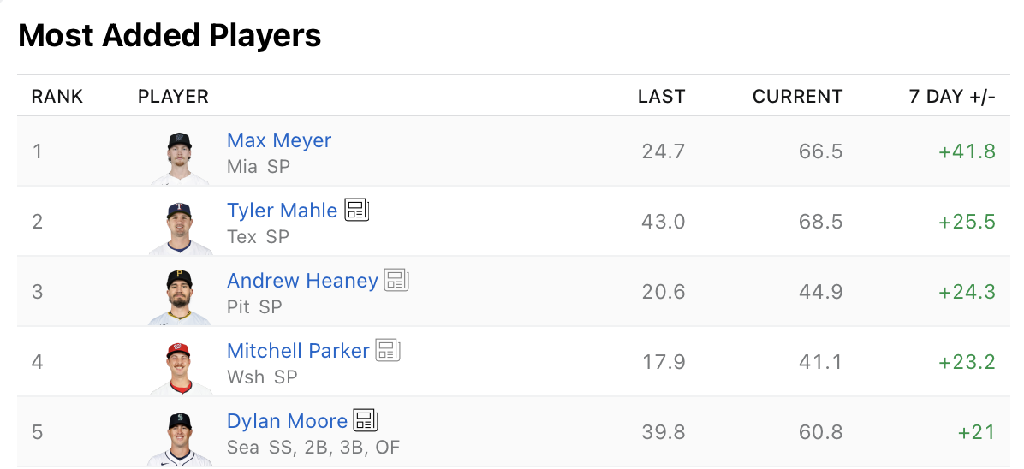
Task: Select Mitchell Parker's headshot photo
Action: tap(180, 368)
